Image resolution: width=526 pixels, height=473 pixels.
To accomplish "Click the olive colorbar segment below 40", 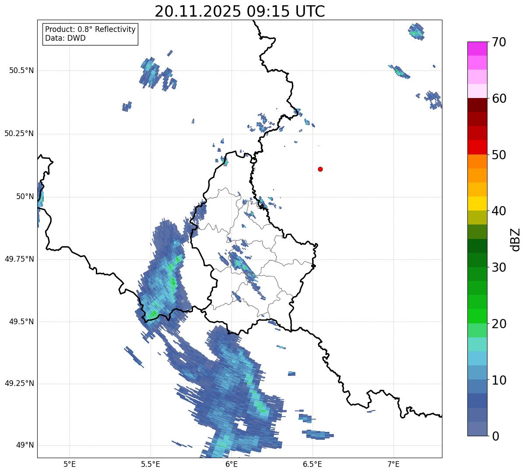I will pos(477,218).
